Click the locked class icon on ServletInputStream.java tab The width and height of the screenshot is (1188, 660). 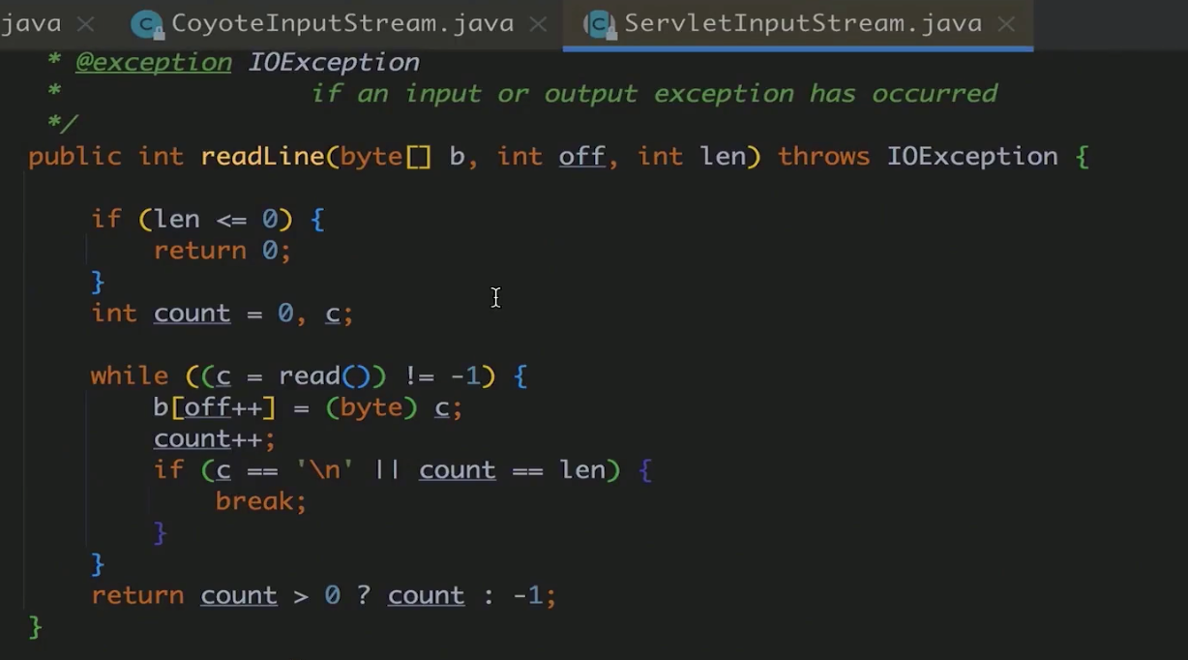[x=600, y=24]
